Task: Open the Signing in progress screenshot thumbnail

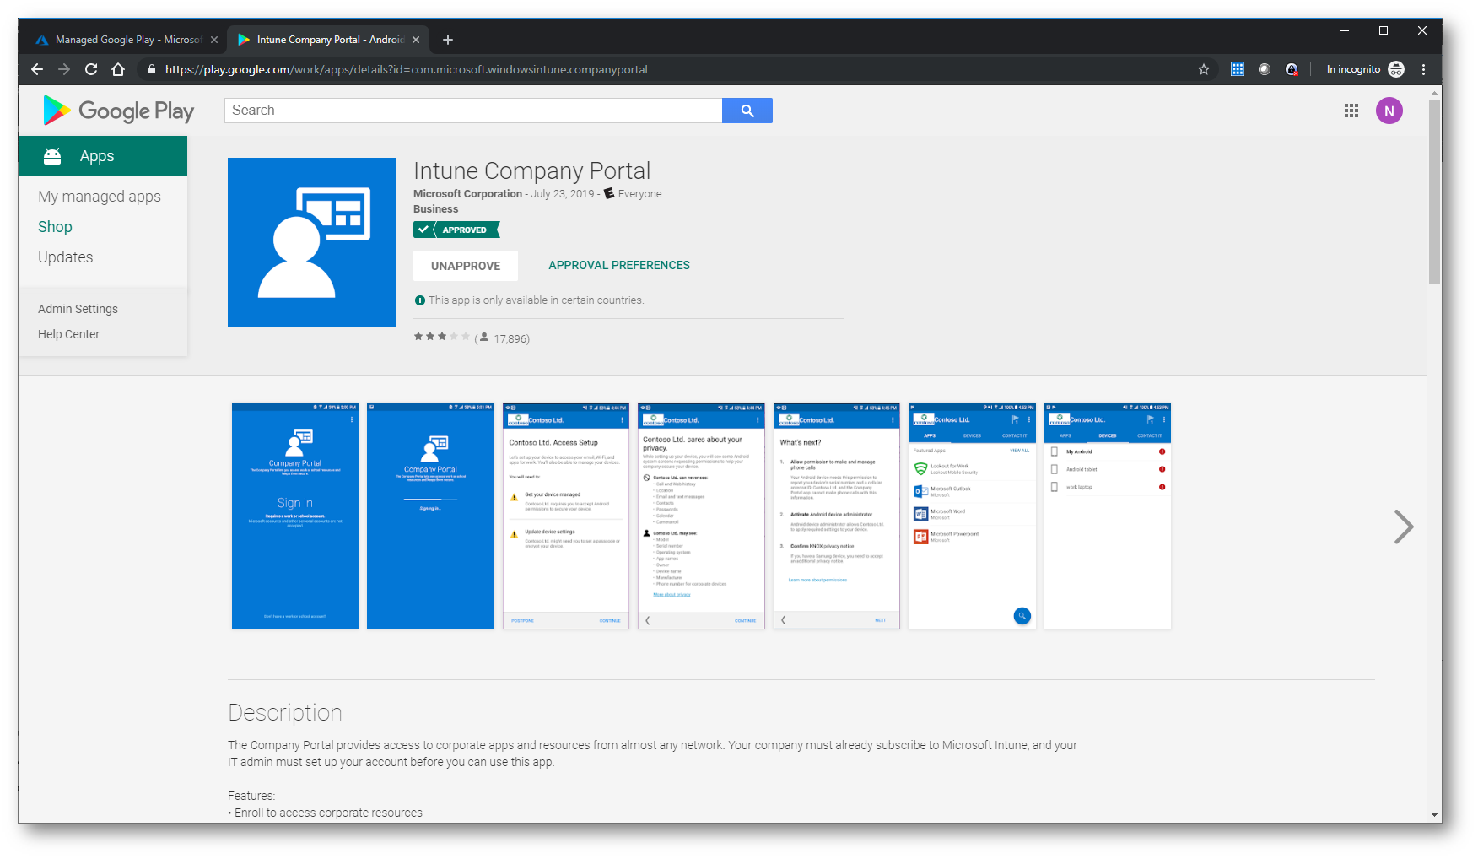Action: point(430,516)
